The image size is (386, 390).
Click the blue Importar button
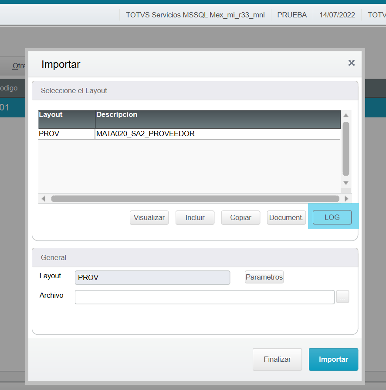[x=333, y=360]
